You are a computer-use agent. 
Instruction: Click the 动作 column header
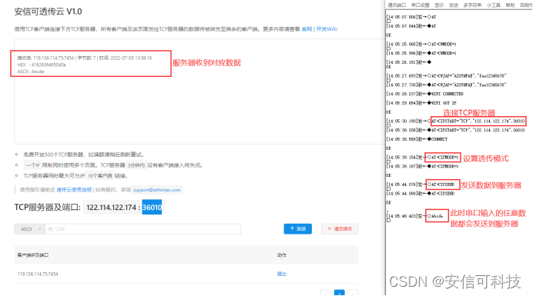tap(281, 255)
